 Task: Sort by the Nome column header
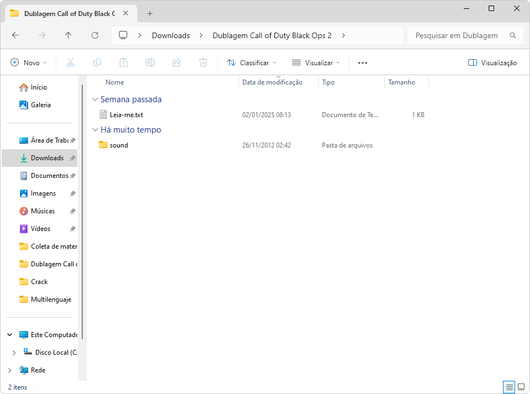coord(115,82)
